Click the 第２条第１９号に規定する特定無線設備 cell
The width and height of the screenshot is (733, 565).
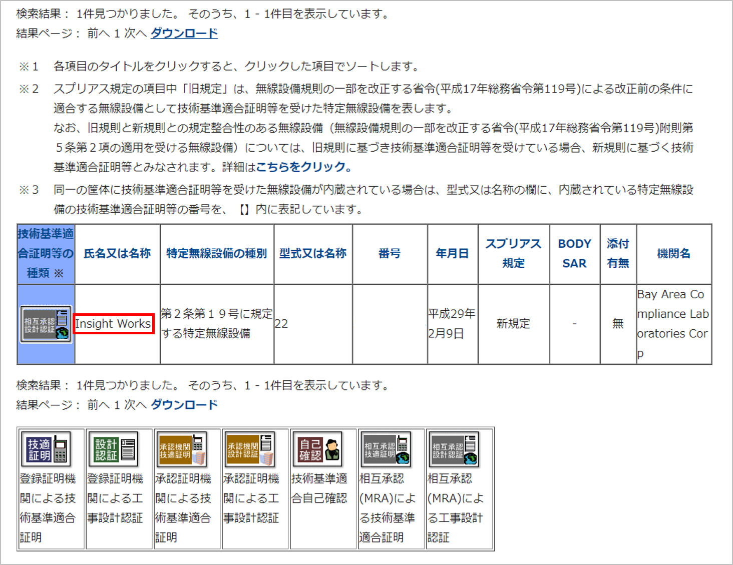click(217, 324)
